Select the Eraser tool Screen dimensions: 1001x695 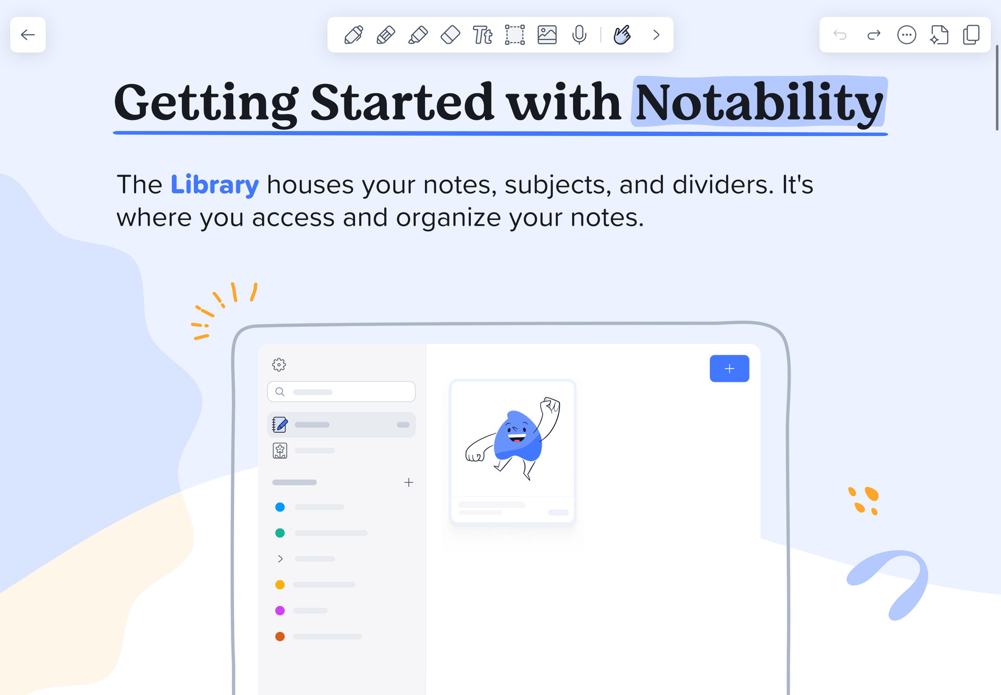pos(450,35)
